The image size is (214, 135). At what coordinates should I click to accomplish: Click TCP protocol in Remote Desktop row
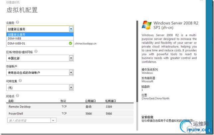tap(64, 106)
